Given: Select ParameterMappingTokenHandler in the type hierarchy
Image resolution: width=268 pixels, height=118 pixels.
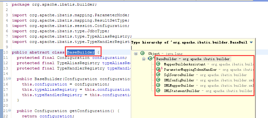Looking at the screenshot, I should tap(190, 70).
